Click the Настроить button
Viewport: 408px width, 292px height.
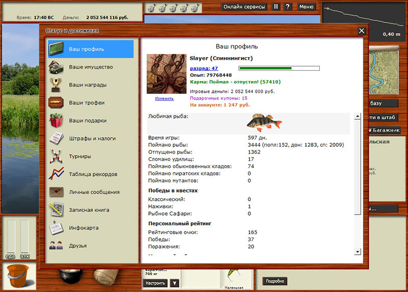point(155,283)
